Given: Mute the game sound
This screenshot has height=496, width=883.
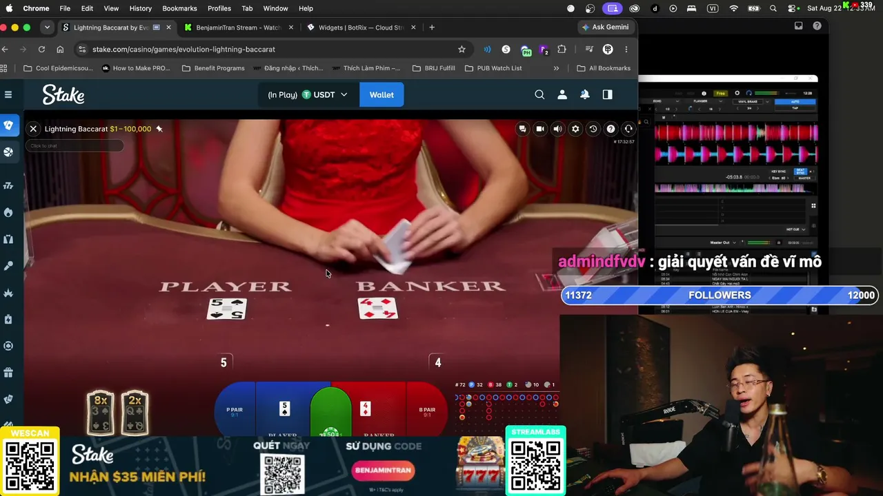Looking at the screenshot, I should click(x=557, y=129).
